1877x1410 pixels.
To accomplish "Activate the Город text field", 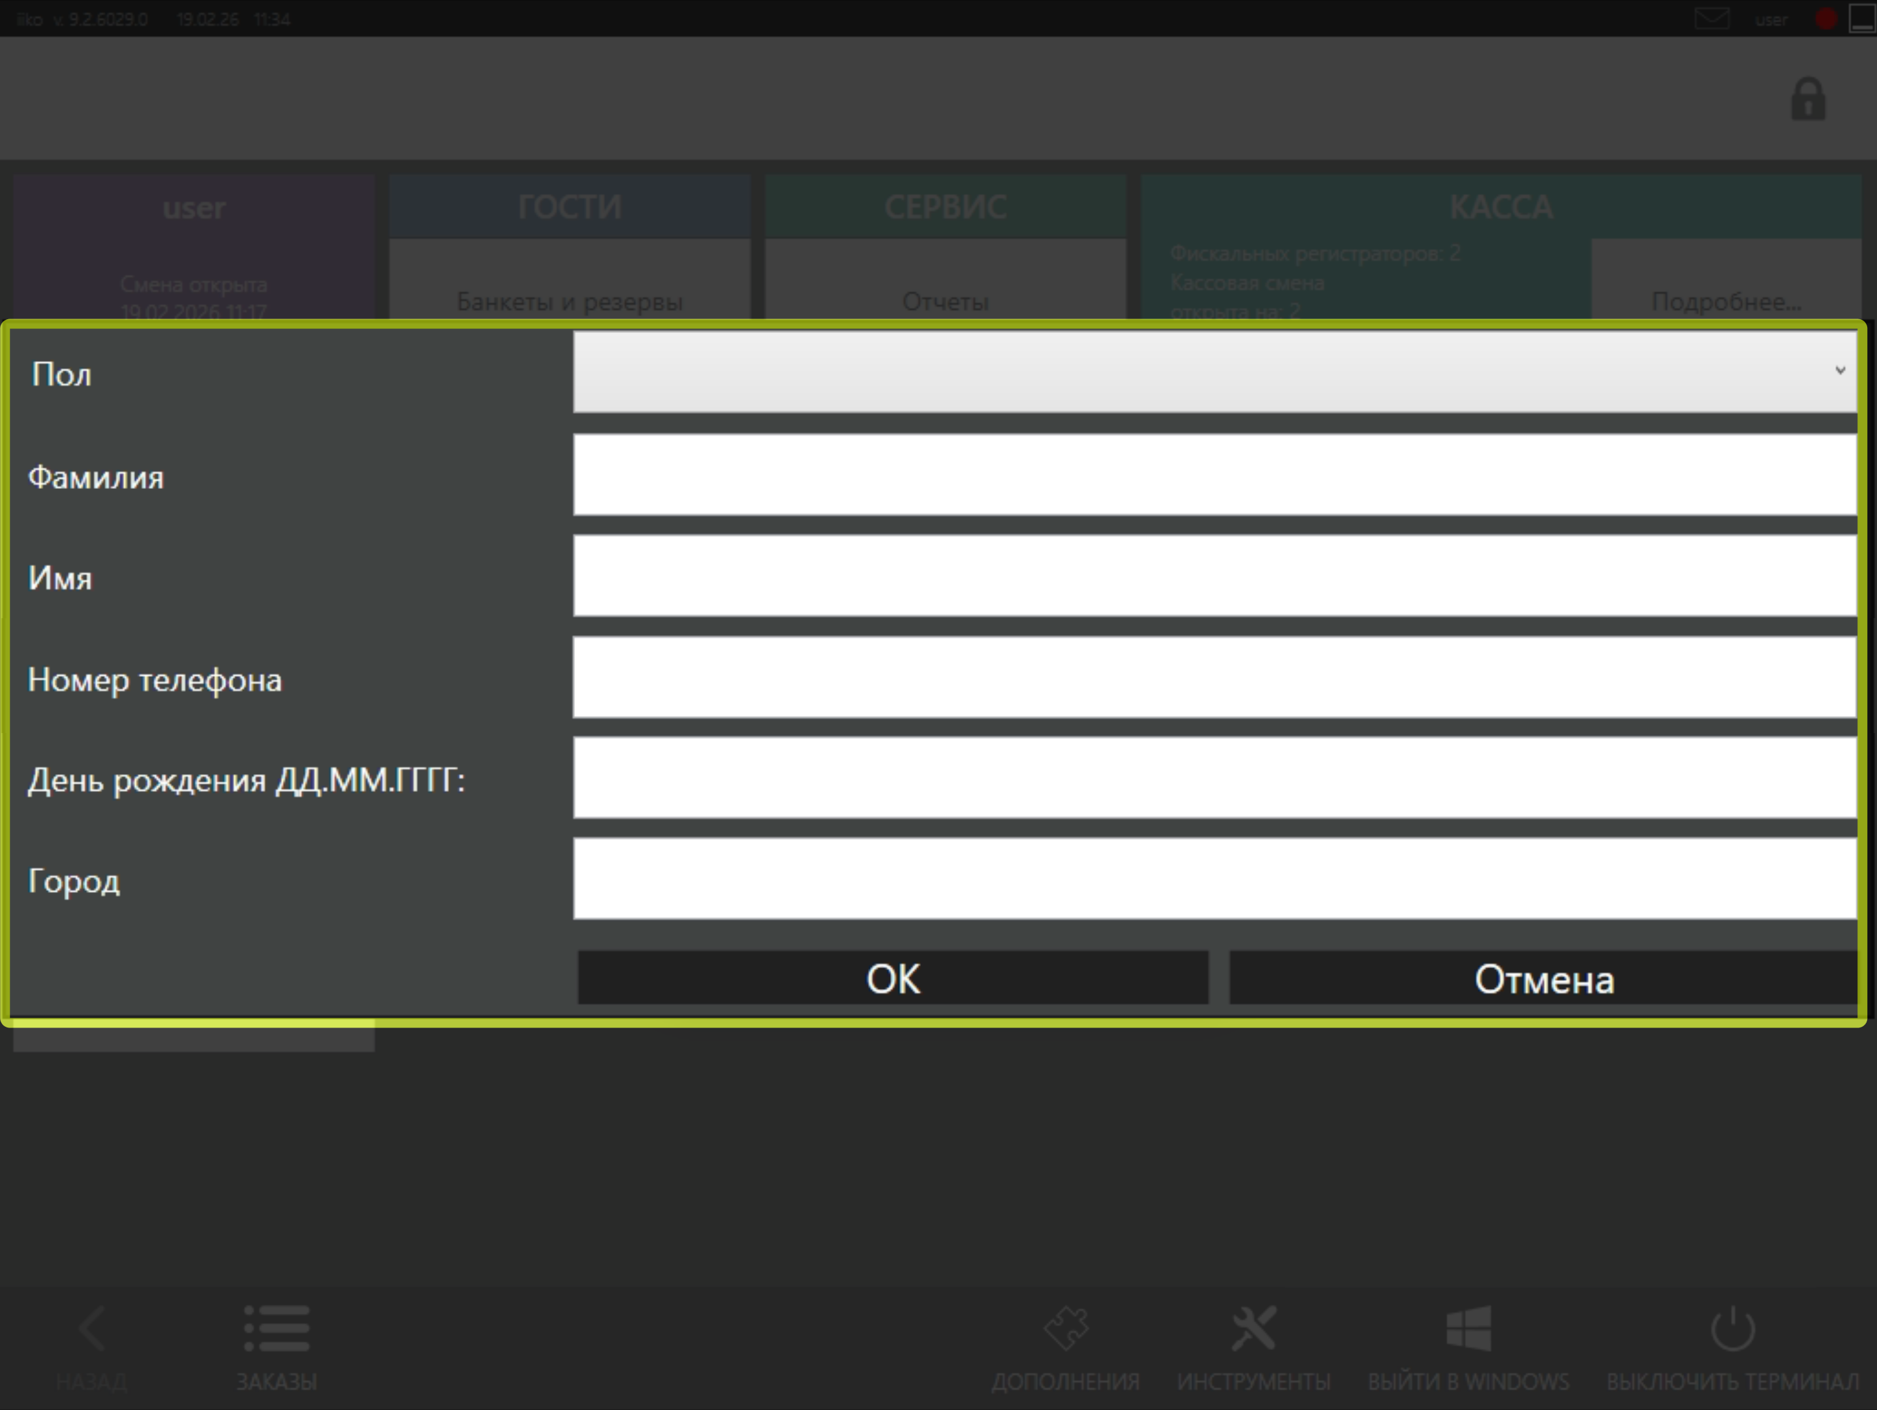I will (x=1213, y=879).
